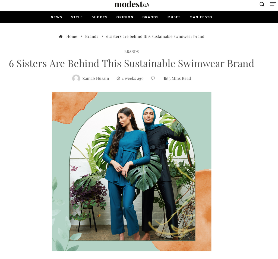Image resolution: width=278 pixels, height=259 pixels.
Task: Click the modestish site logo
Action: [x=132, y=4]
